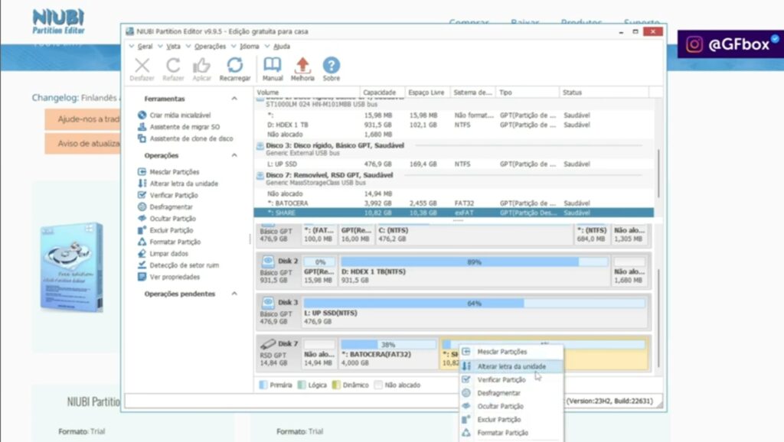784x442 pixels.
Task: Select the D: HDEX 1 TB list row
Action: [453, 125]
